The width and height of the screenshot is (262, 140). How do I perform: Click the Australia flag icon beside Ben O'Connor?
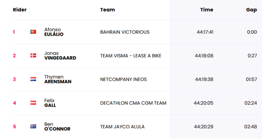point(33,126)
